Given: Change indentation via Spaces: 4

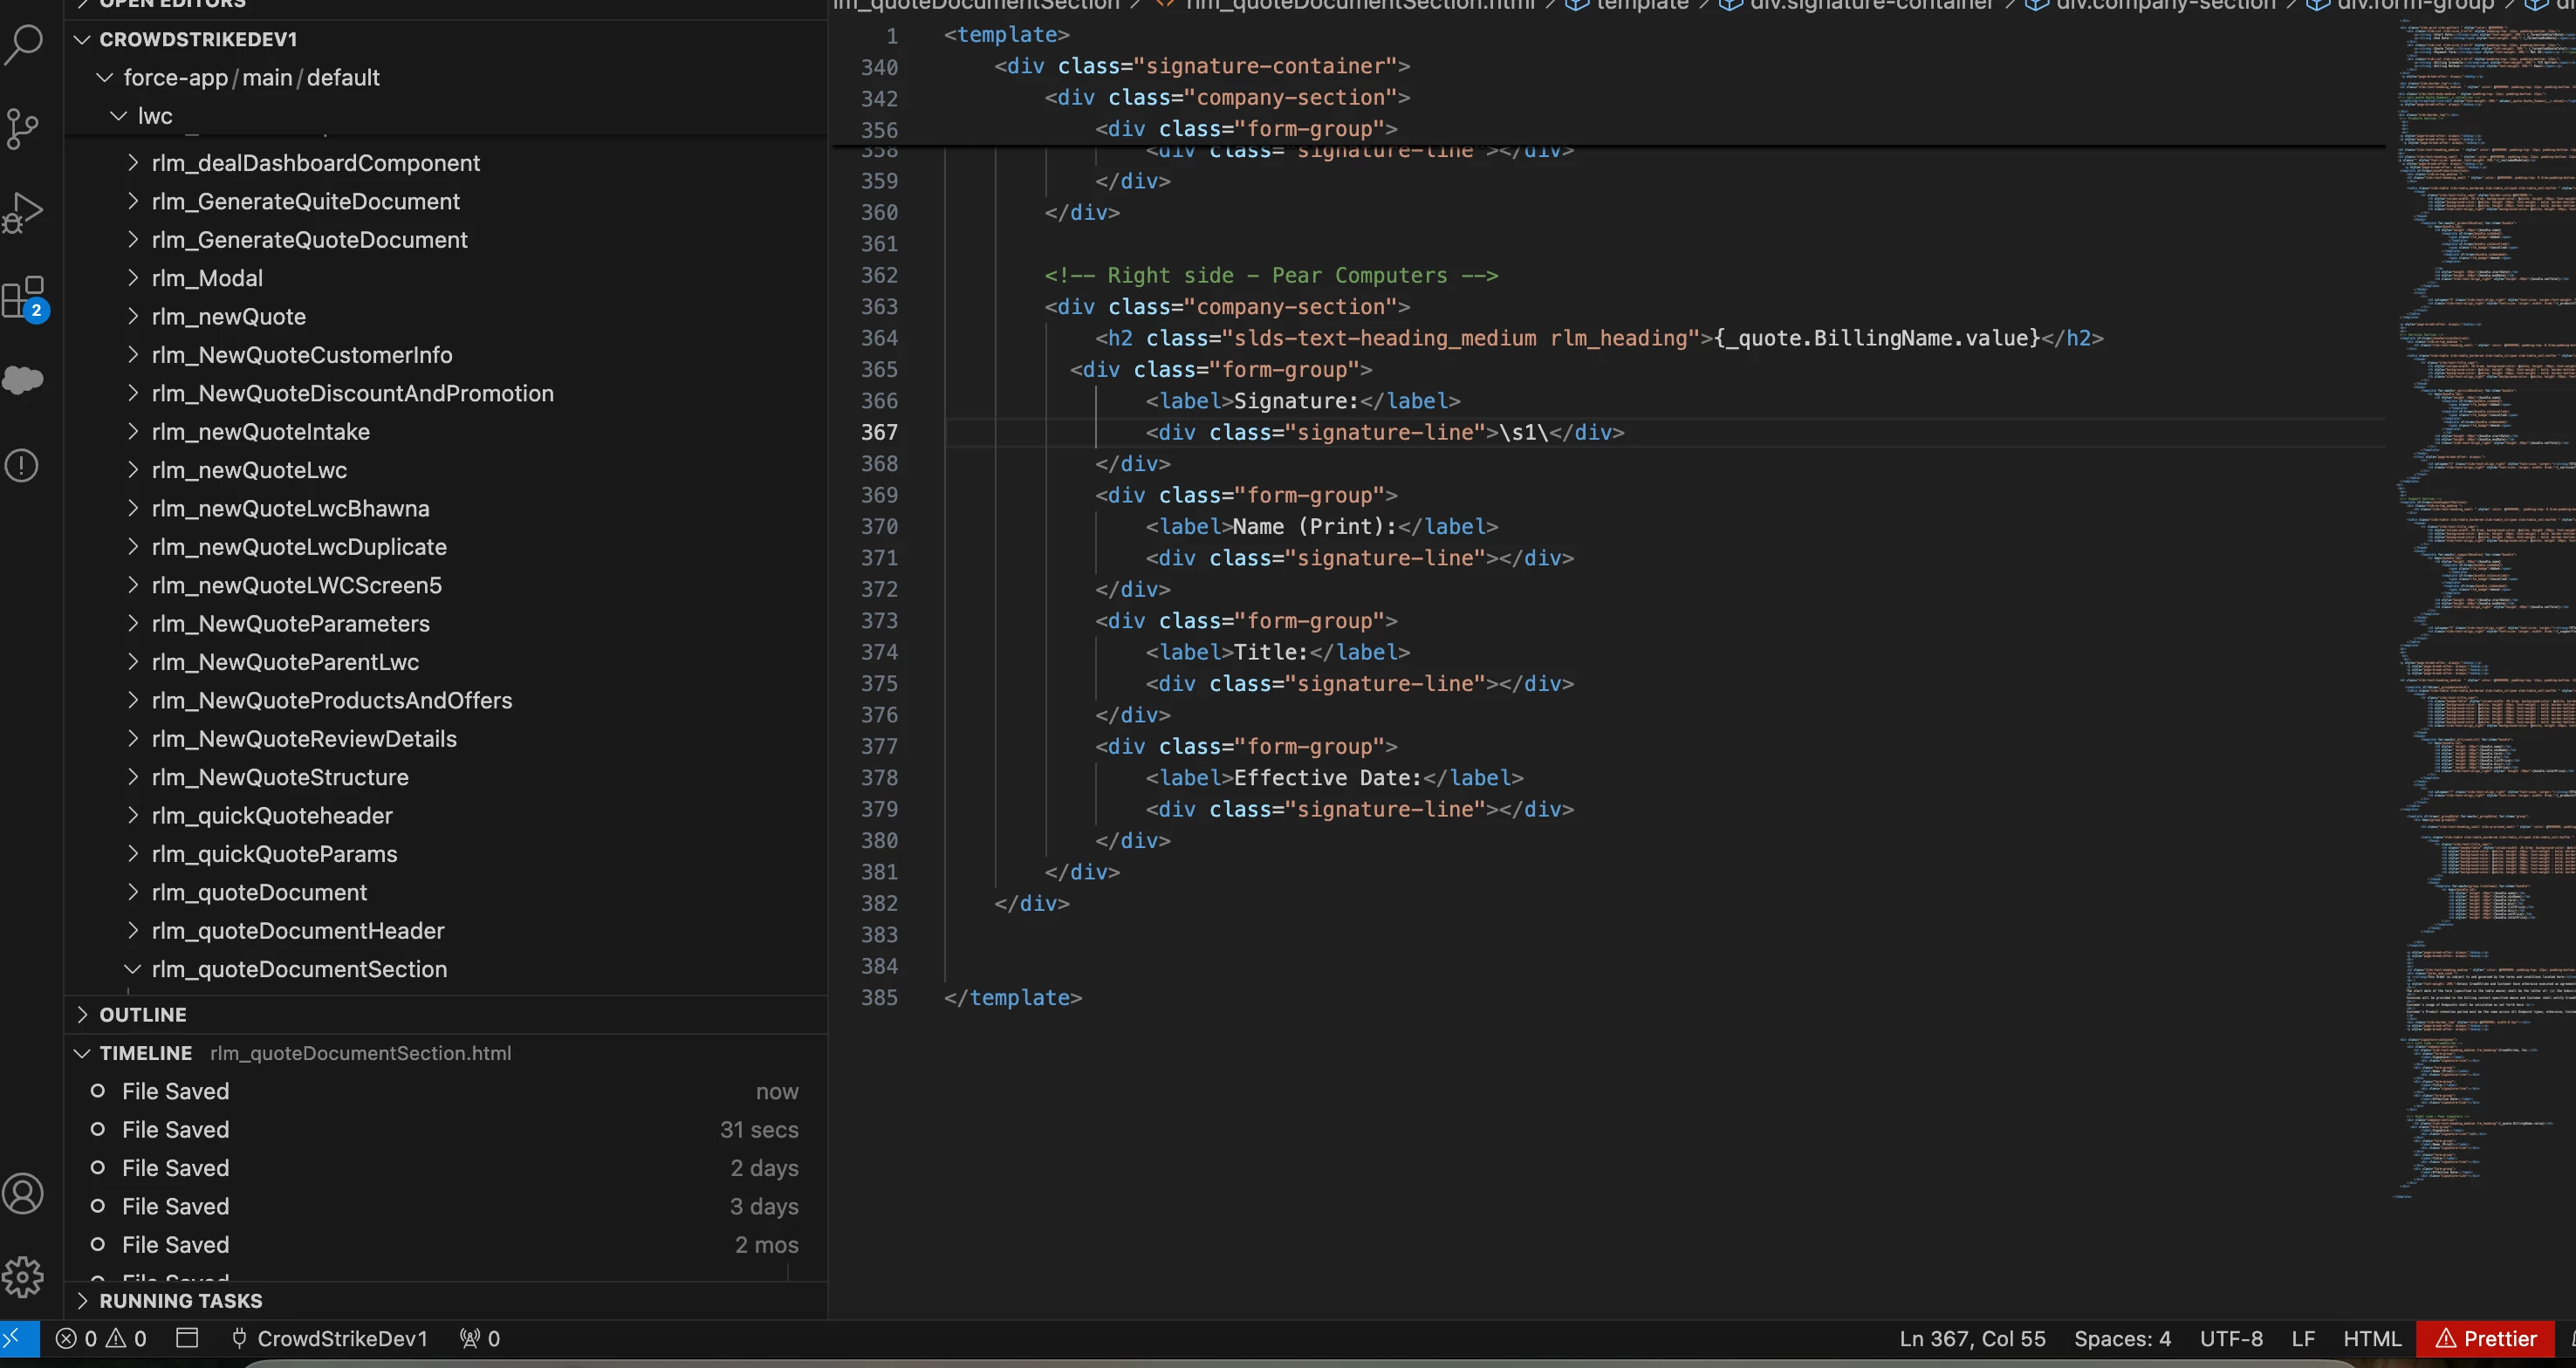Looking at the screenshot, I should [2121, 1339].
